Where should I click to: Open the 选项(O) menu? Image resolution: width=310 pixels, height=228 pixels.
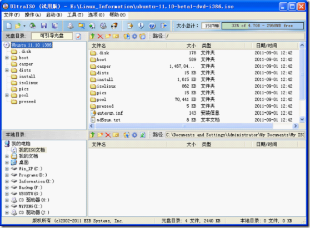click(96, 15)
